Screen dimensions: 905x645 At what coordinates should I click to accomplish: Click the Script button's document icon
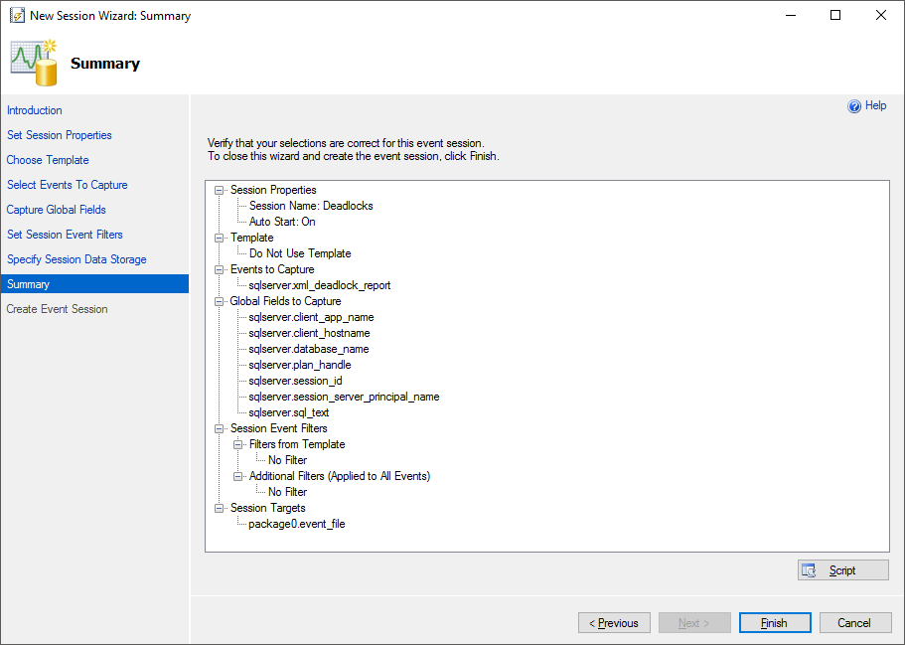(810, 570)
